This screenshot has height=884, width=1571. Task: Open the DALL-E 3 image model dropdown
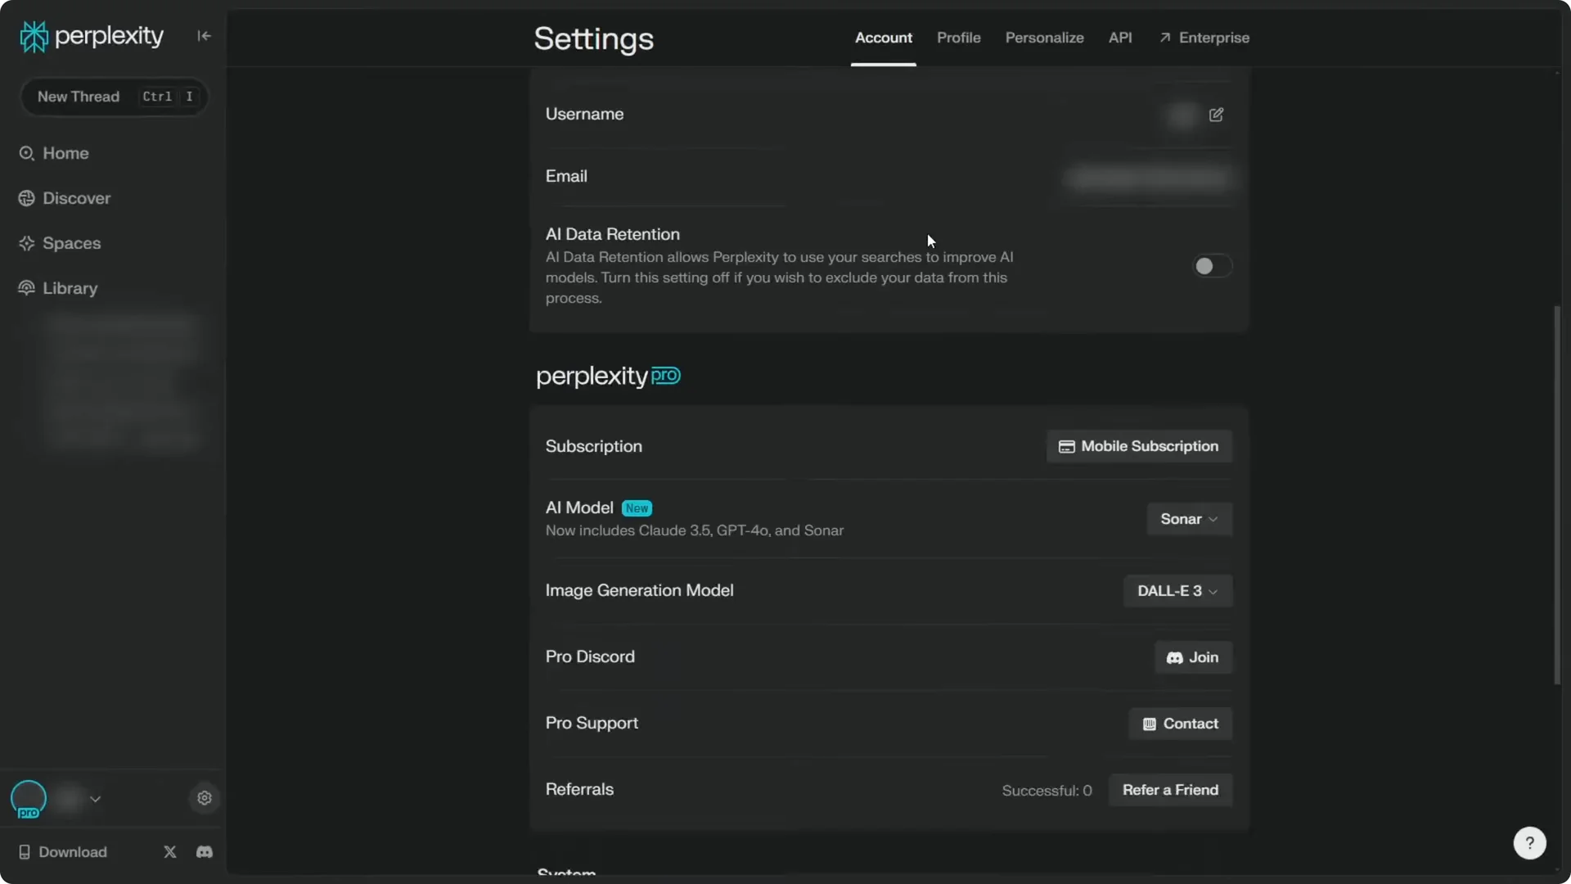tap(1177, 591)
